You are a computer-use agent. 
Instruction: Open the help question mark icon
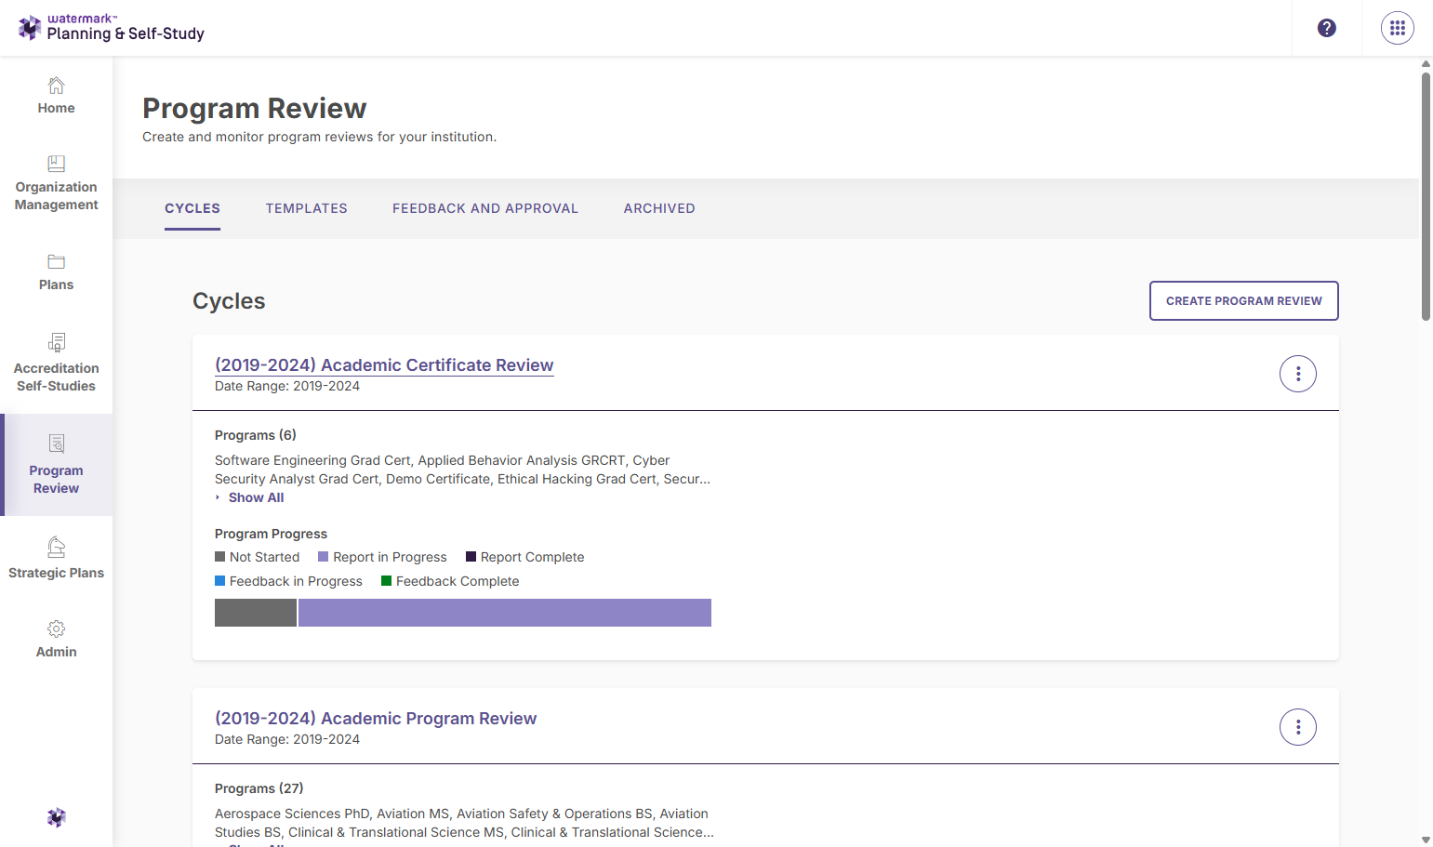[1327, 28]
